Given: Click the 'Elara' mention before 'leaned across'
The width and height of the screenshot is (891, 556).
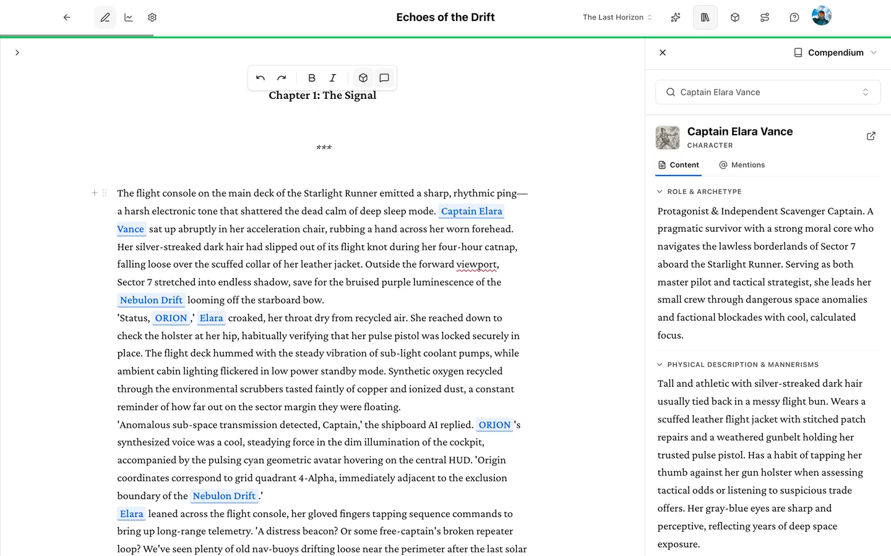Looking at the screenshot, I should [132, 514].
